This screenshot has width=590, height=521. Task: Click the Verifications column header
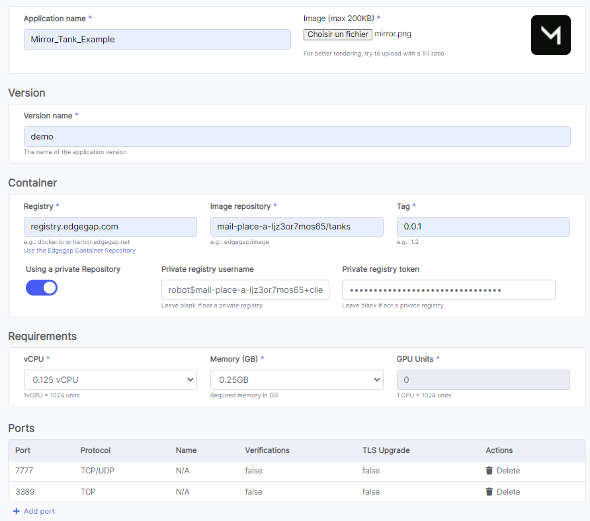coord(267,450)
